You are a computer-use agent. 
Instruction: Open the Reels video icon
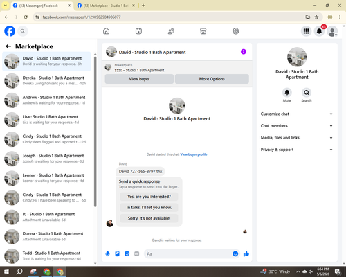[138, 31]
